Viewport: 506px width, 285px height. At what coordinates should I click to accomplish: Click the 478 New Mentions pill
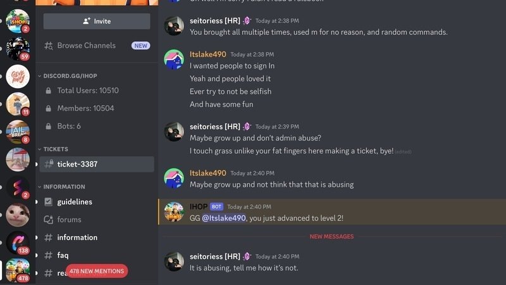(x=97, y=271)
